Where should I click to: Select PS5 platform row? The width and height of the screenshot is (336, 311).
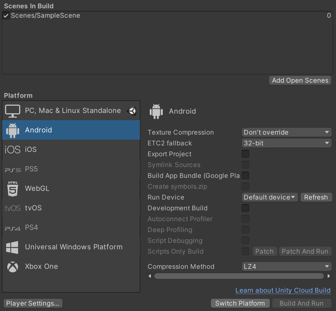(71, 169)
